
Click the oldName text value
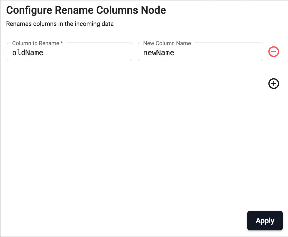tap(28, 53)
